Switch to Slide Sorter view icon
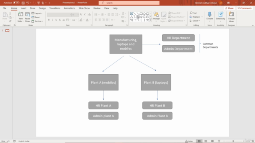Screen dimensions: 255x143 coord(206,141)
